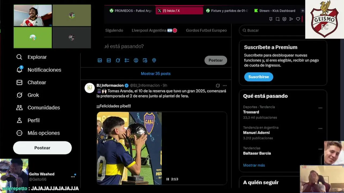Click the Suscribirse premium button
The width and height of the screenshot is (344, 193).
point(259,77)
